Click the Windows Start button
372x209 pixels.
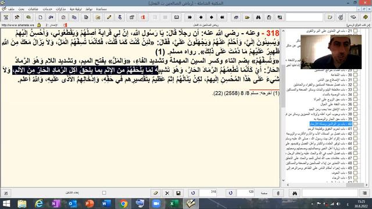coord(6,204)
